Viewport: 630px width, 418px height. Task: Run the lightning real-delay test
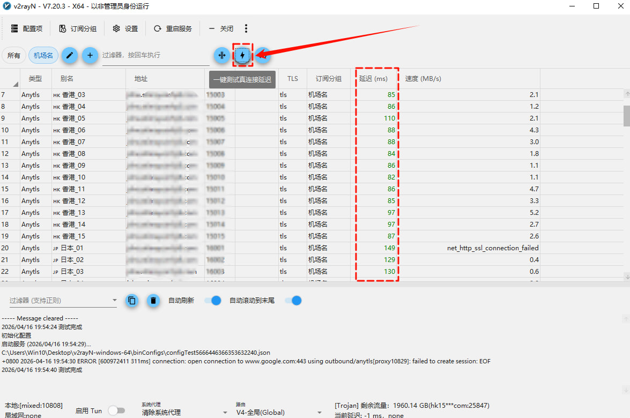click(x=243, y=55)
